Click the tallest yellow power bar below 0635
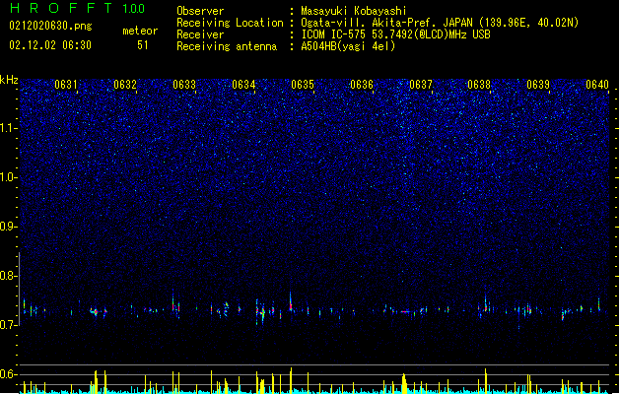This screenshot has width=620, height=394. (292, 380)
